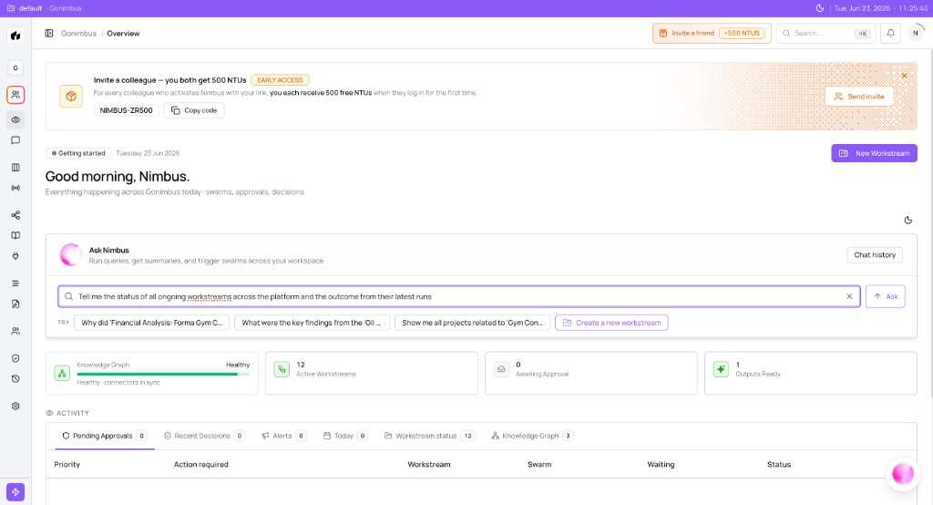
Task: Open the plug connectors icon in sidebar
Action: (15, 256)
